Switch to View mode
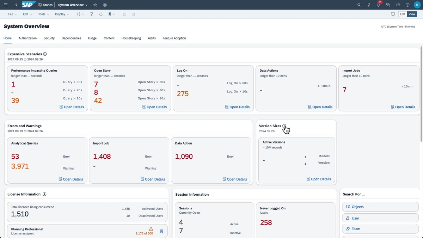This screenshot has width=423, height=238. tap(412, 14)
